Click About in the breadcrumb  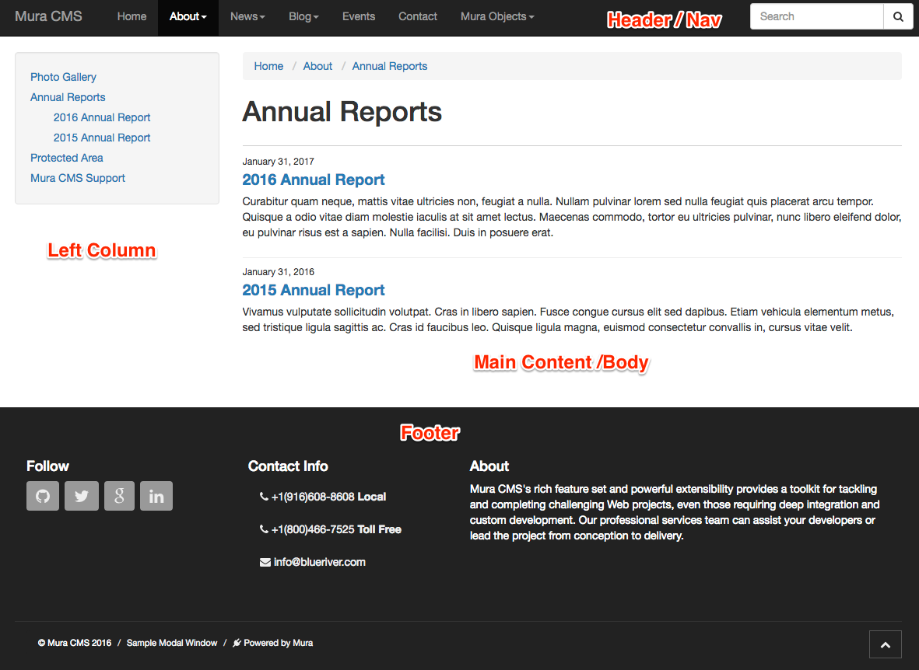(317, 66)
